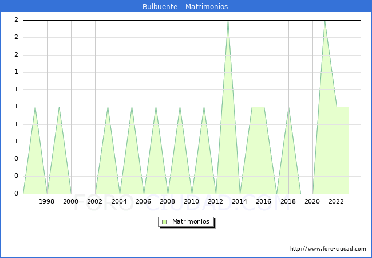Click the 2013 peak on the chart

228,21
